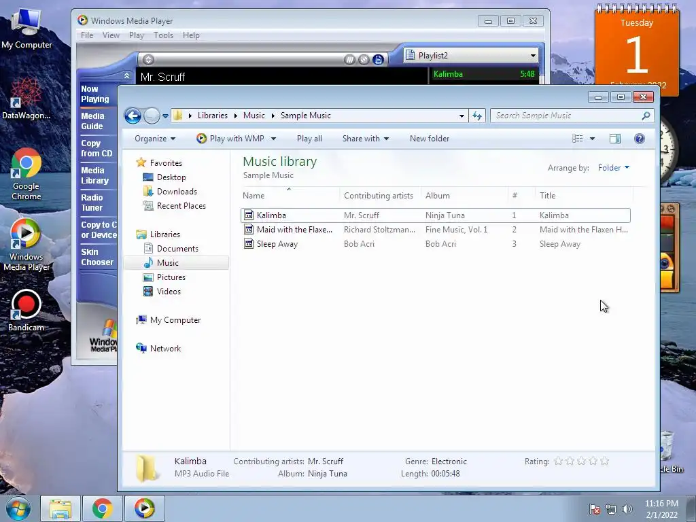Select Music library in navigation pane
Image resolution: width=696 pixels, height=522 pixels.
(176, 263)
